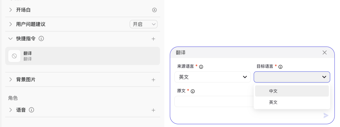Open the 来源语言 dropdown showing 英文
340x127 pixels.
point(212,77)
